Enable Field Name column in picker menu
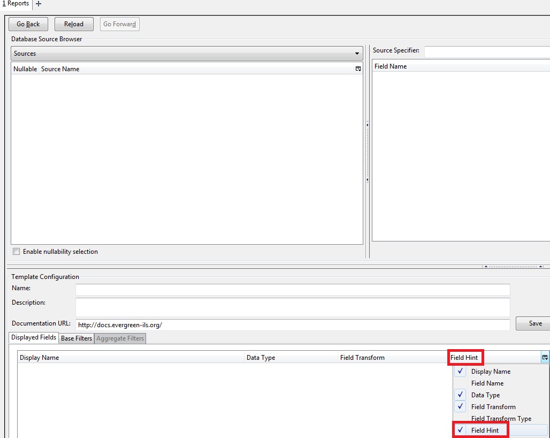 (487, 383)
